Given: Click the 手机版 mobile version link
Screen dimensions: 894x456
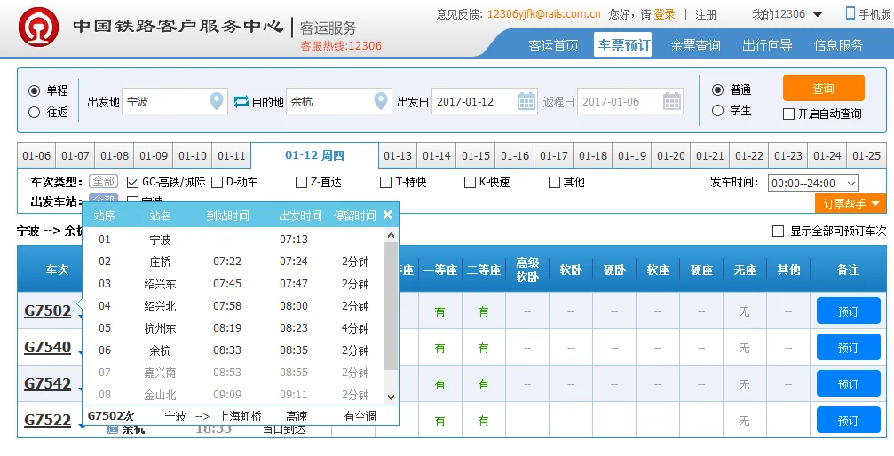Looking at the screenshot, I should [x=874, y=14].
